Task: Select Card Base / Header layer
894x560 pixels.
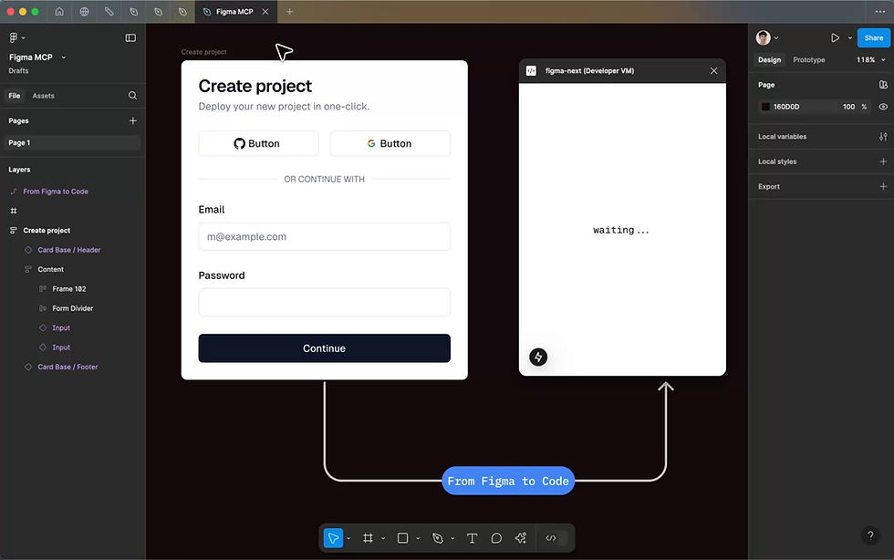Action: (69, 250)
